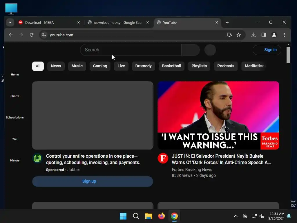297x223 pixels.
Task: Toggle the Chrome side panel
Action: (x=263, y=35)
